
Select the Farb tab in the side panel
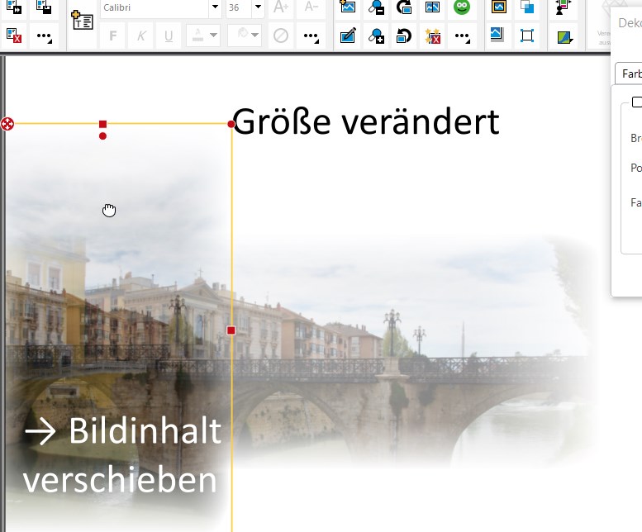click(630, 74)
